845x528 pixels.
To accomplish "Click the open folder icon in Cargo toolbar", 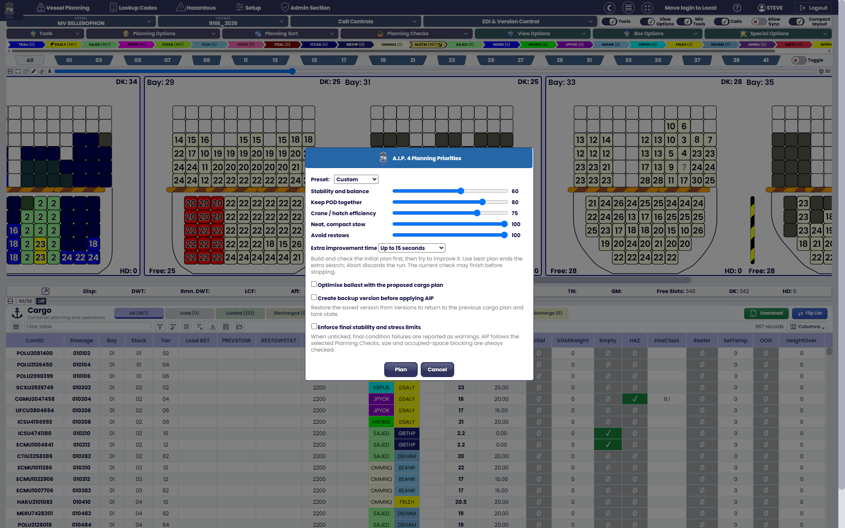I will (x=239, y=327).
